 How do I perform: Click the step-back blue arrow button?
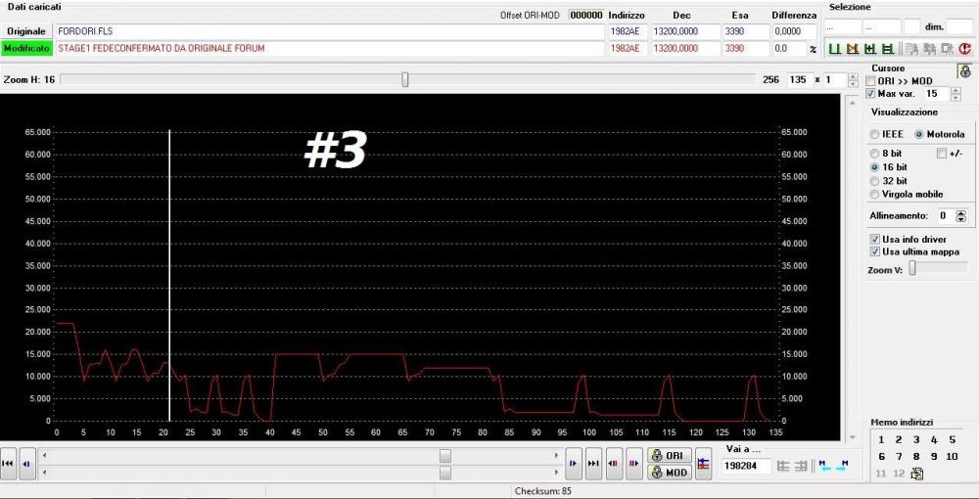26,464
